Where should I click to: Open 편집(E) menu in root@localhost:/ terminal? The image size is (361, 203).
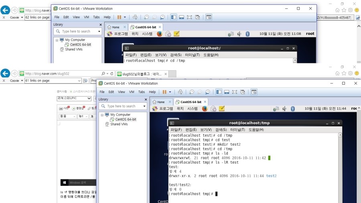pyautogui.click(x=146, y=55)
